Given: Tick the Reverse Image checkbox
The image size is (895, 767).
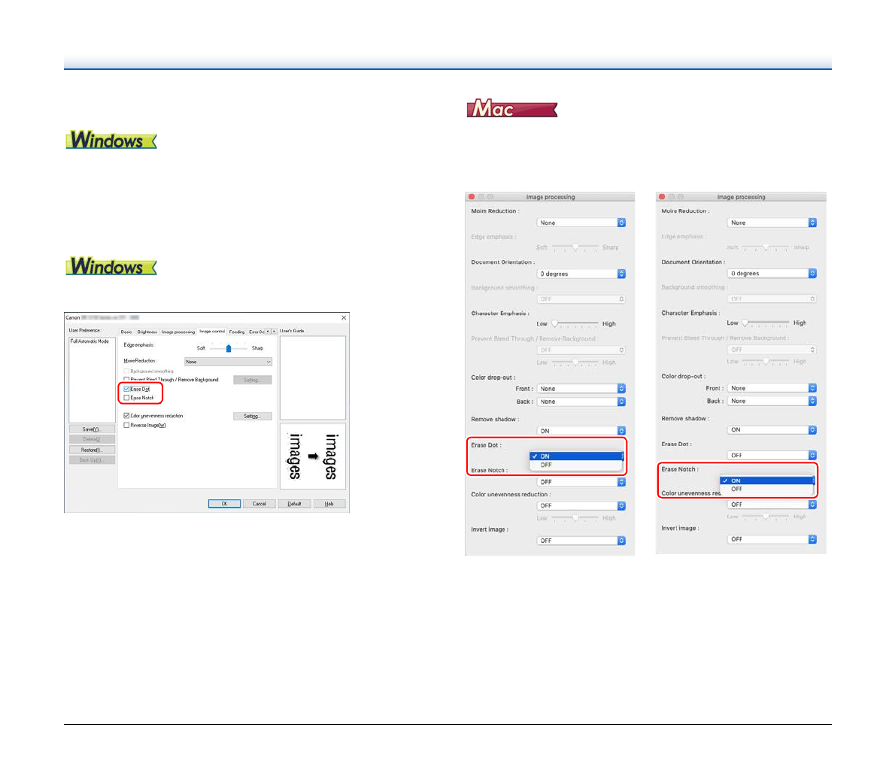Looking at the screenshot, I should tap(126, 425).
